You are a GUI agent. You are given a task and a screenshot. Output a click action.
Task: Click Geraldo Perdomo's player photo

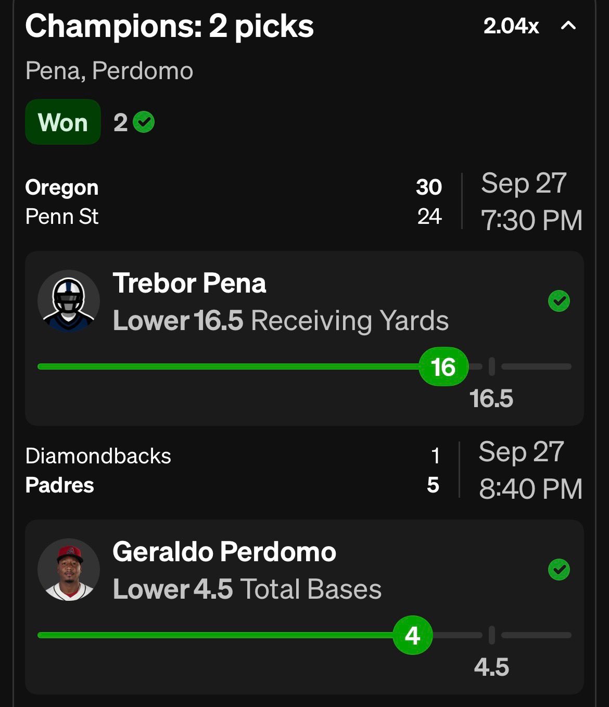69,570
